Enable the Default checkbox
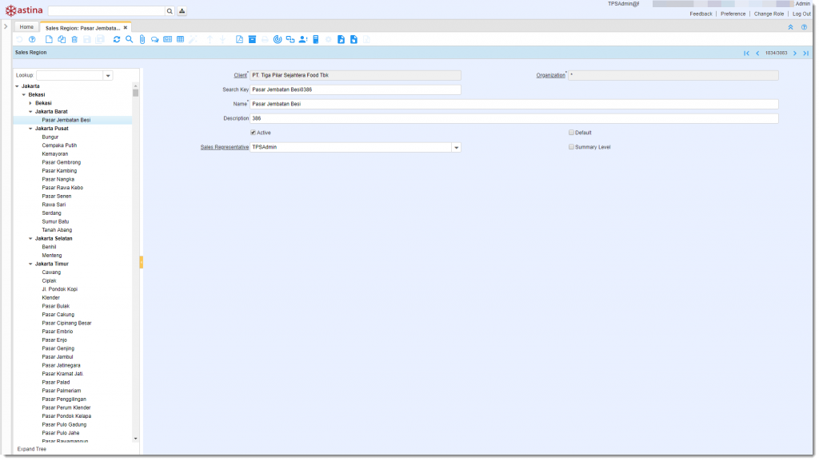The image size is (819, 461). [x=571, y=133]
